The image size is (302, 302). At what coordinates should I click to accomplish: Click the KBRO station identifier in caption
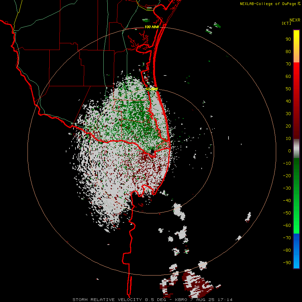click(181, 300)
